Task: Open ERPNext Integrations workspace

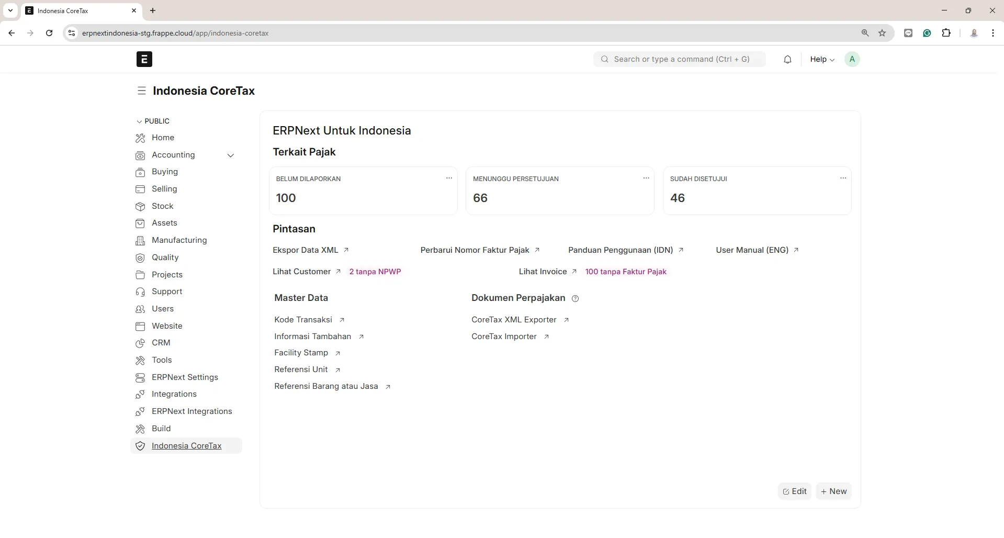Action: pyautogui.click(x=192, y=411)
